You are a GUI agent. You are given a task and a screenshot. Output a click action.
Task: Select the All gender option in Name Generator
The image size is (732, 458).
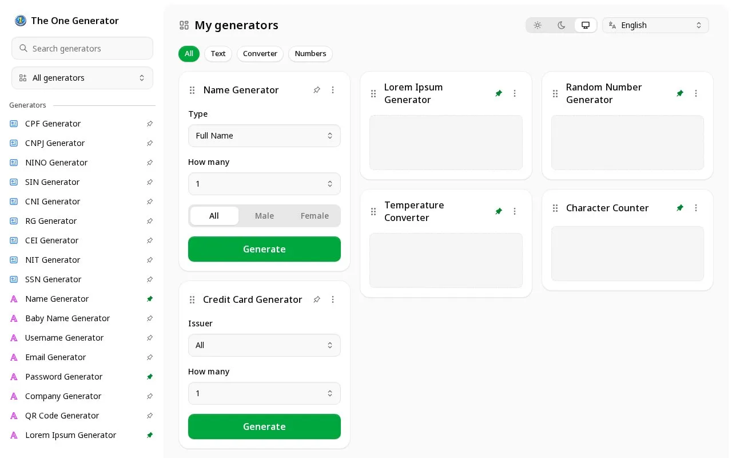point(214,216)
